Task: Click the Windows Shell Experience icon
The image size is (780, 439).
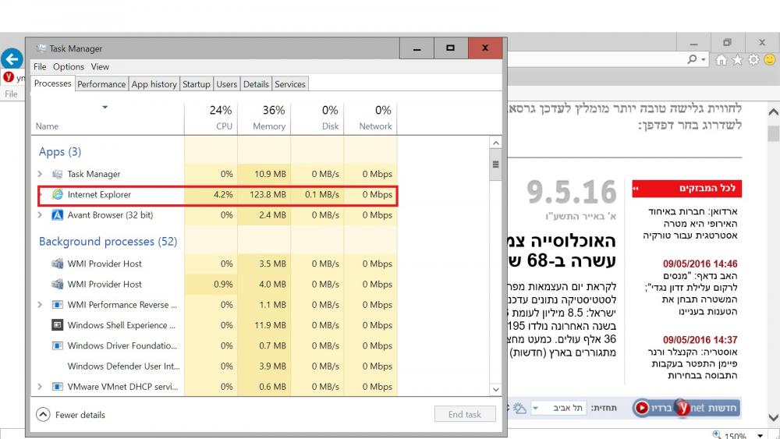Action: coord(57,324)
